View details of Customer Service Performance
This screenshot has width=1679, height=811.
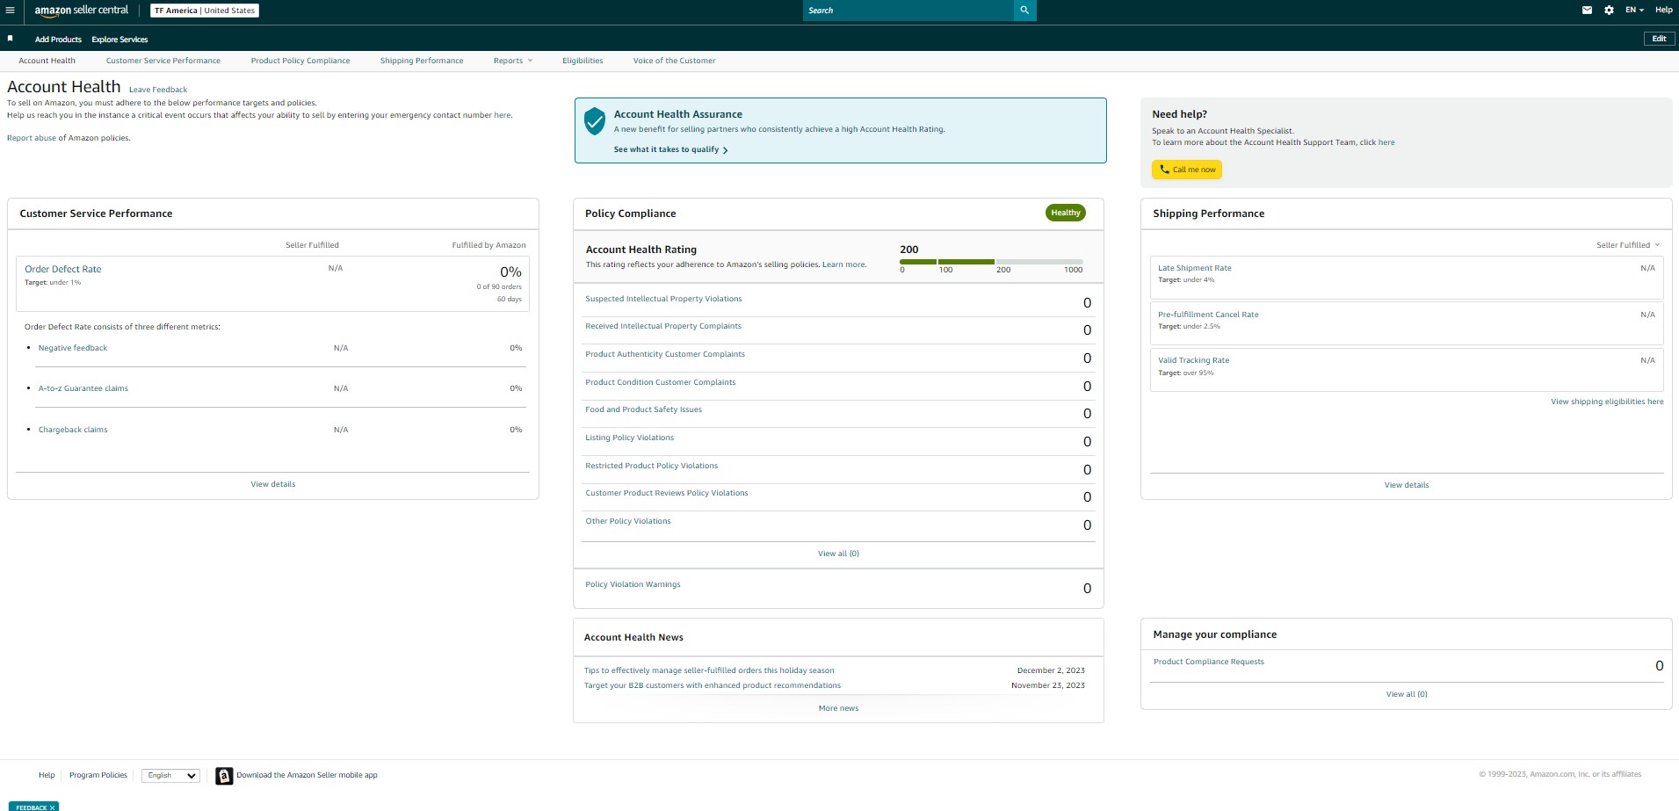(x=273, y=484)
